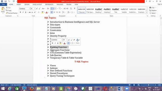Switch to the PAGE LAYOUT tab
This screenshot has width=162, height=91.
(37, 5)
